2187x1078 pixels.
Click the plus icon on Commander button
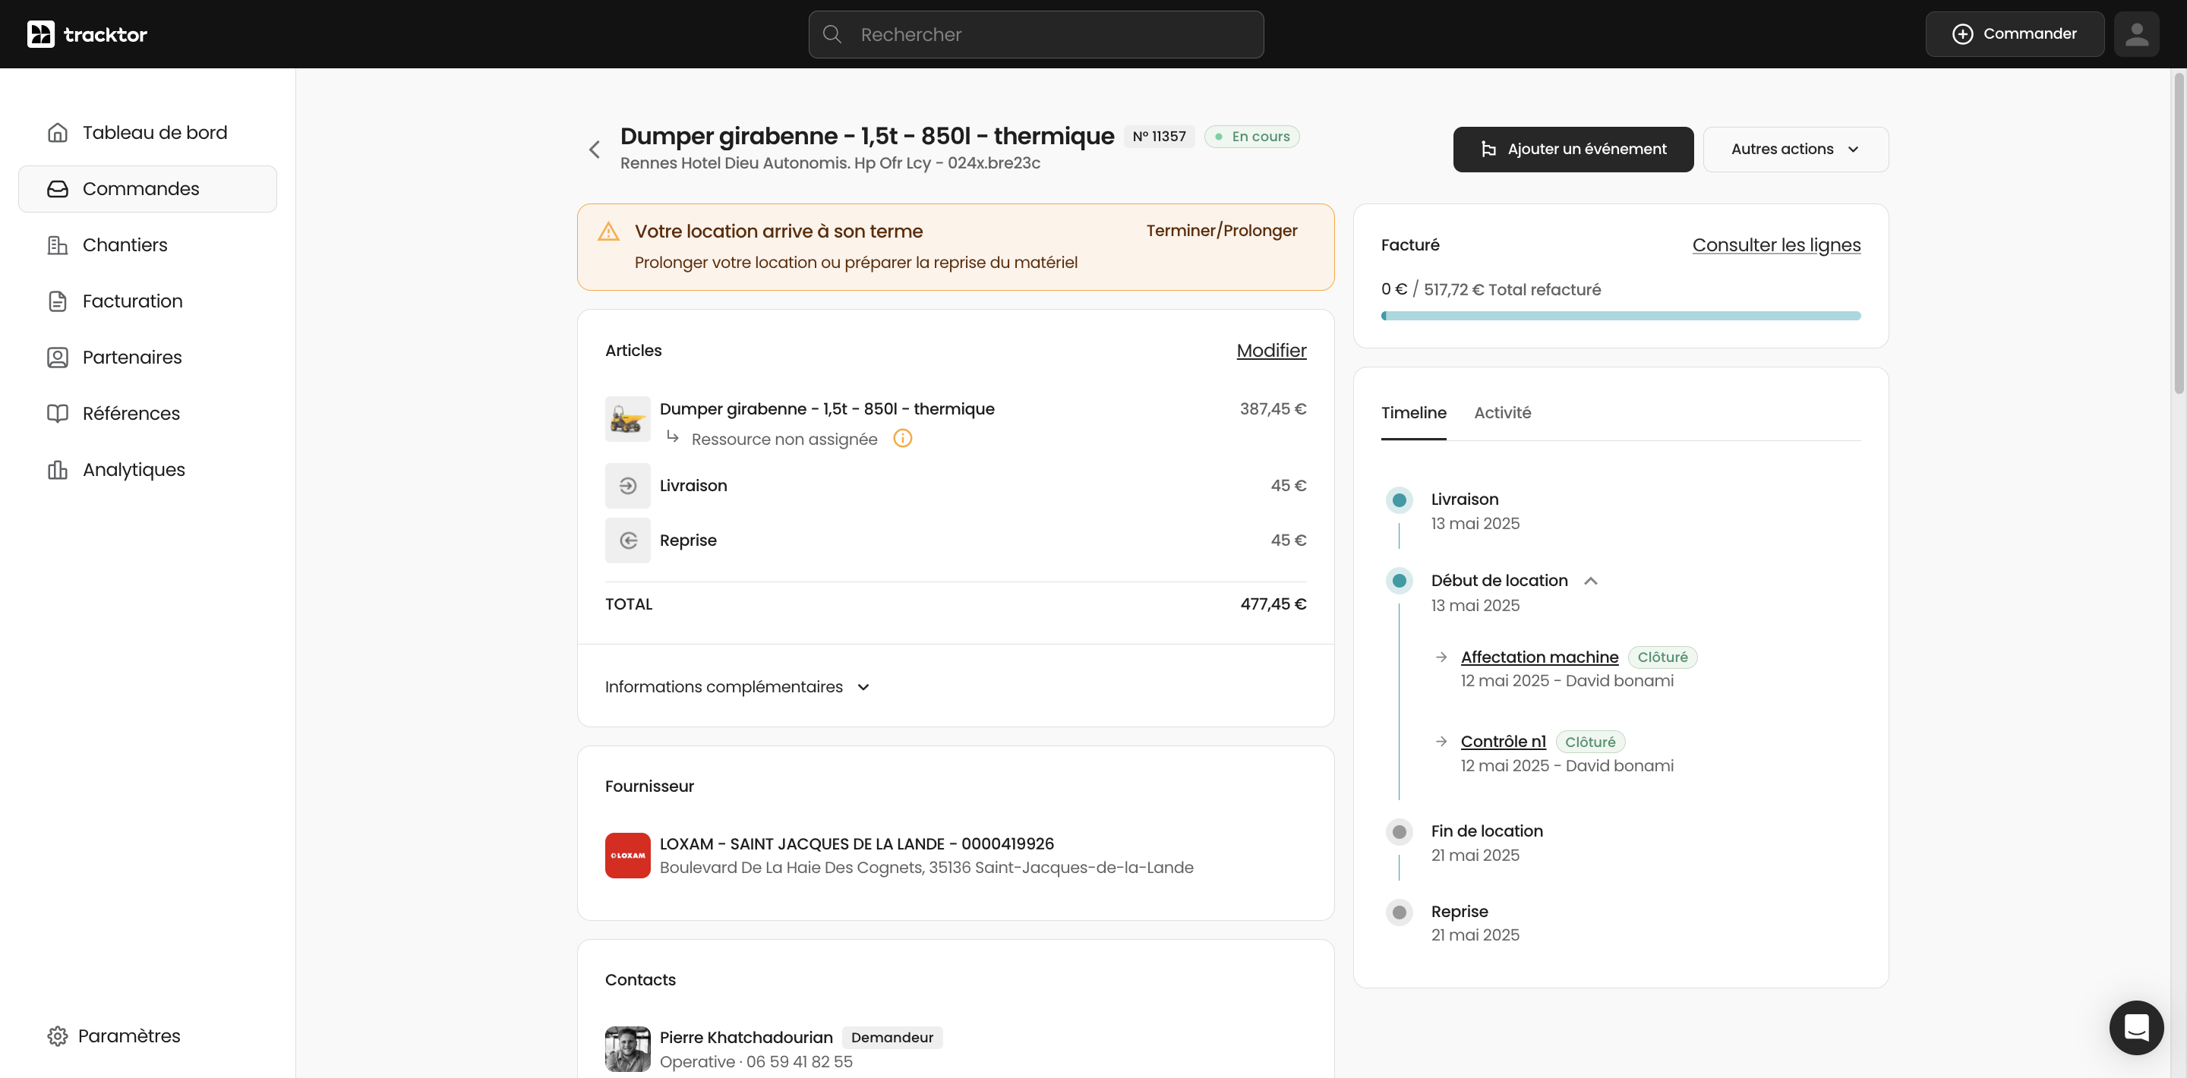(1962, 34)
